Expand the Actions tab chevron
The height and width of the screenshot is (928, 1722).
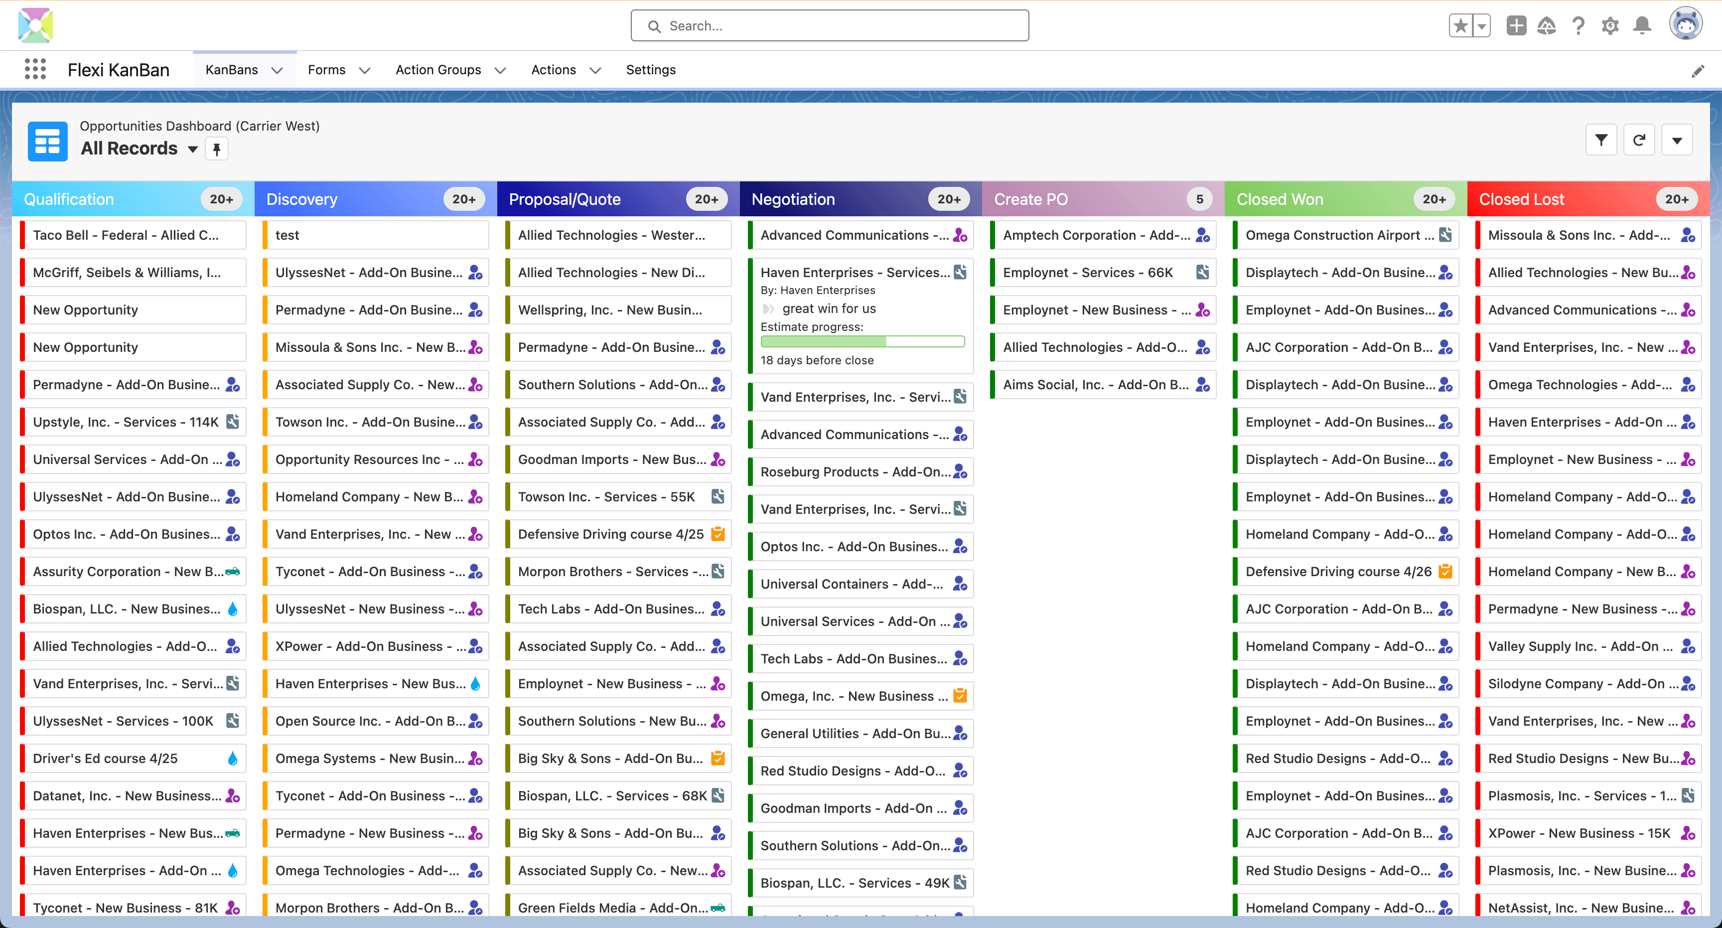tap(595, 70)
